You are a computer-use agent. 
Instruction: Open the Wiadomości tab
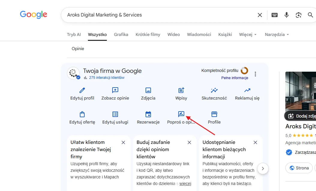tap(199, 34)
